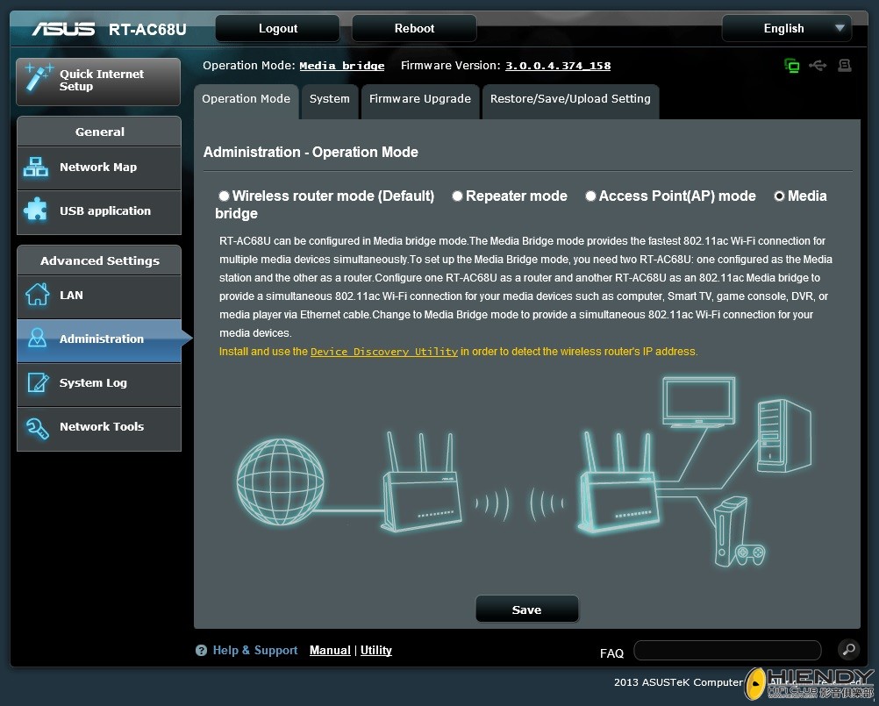The width and height of the screenshot is (879, 706).
Task: Click the 2013 ASUSTeK Computer copyright text
Action: [678, 682]
